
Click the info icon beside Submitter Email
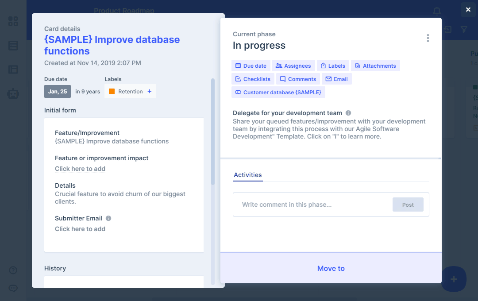coord(108,218)
